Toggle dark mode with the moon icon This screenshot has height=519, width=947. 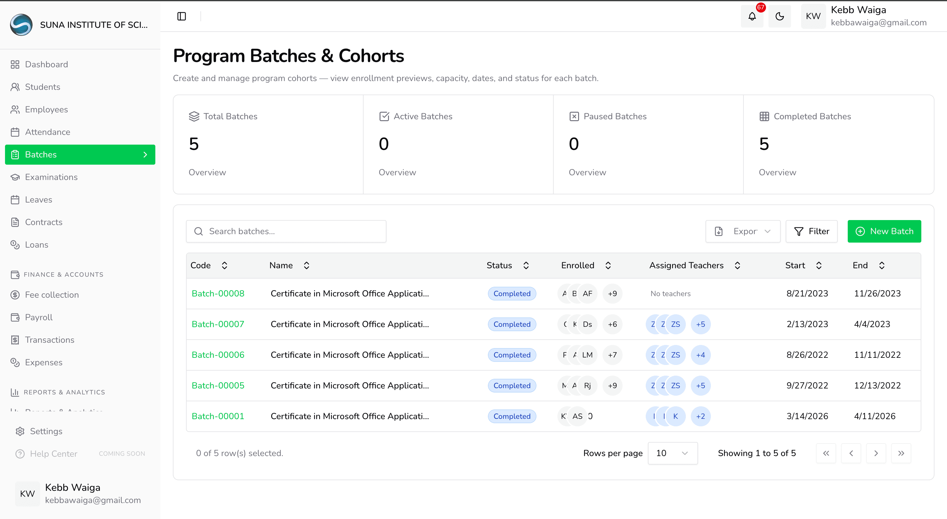point(780,16)
